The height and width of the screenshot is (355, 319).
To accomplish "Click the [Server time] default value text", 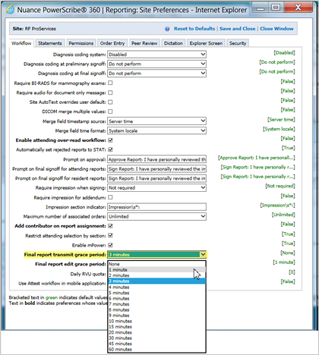I will 281,119.
